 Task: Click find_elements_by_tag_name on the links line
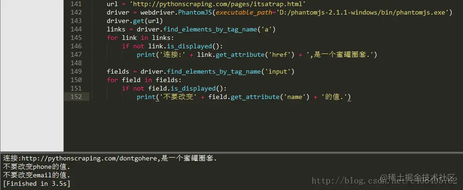click(x=210, y=30)
